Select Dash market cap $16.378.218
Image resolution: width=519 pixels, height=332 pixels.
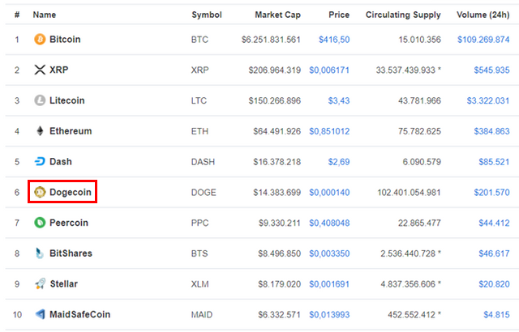click(277, 162)
